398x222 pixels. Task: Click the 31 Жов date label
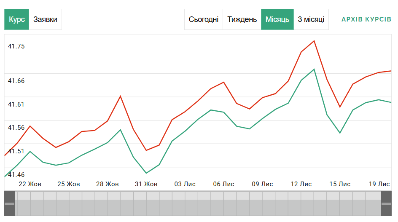click(146, 184)
